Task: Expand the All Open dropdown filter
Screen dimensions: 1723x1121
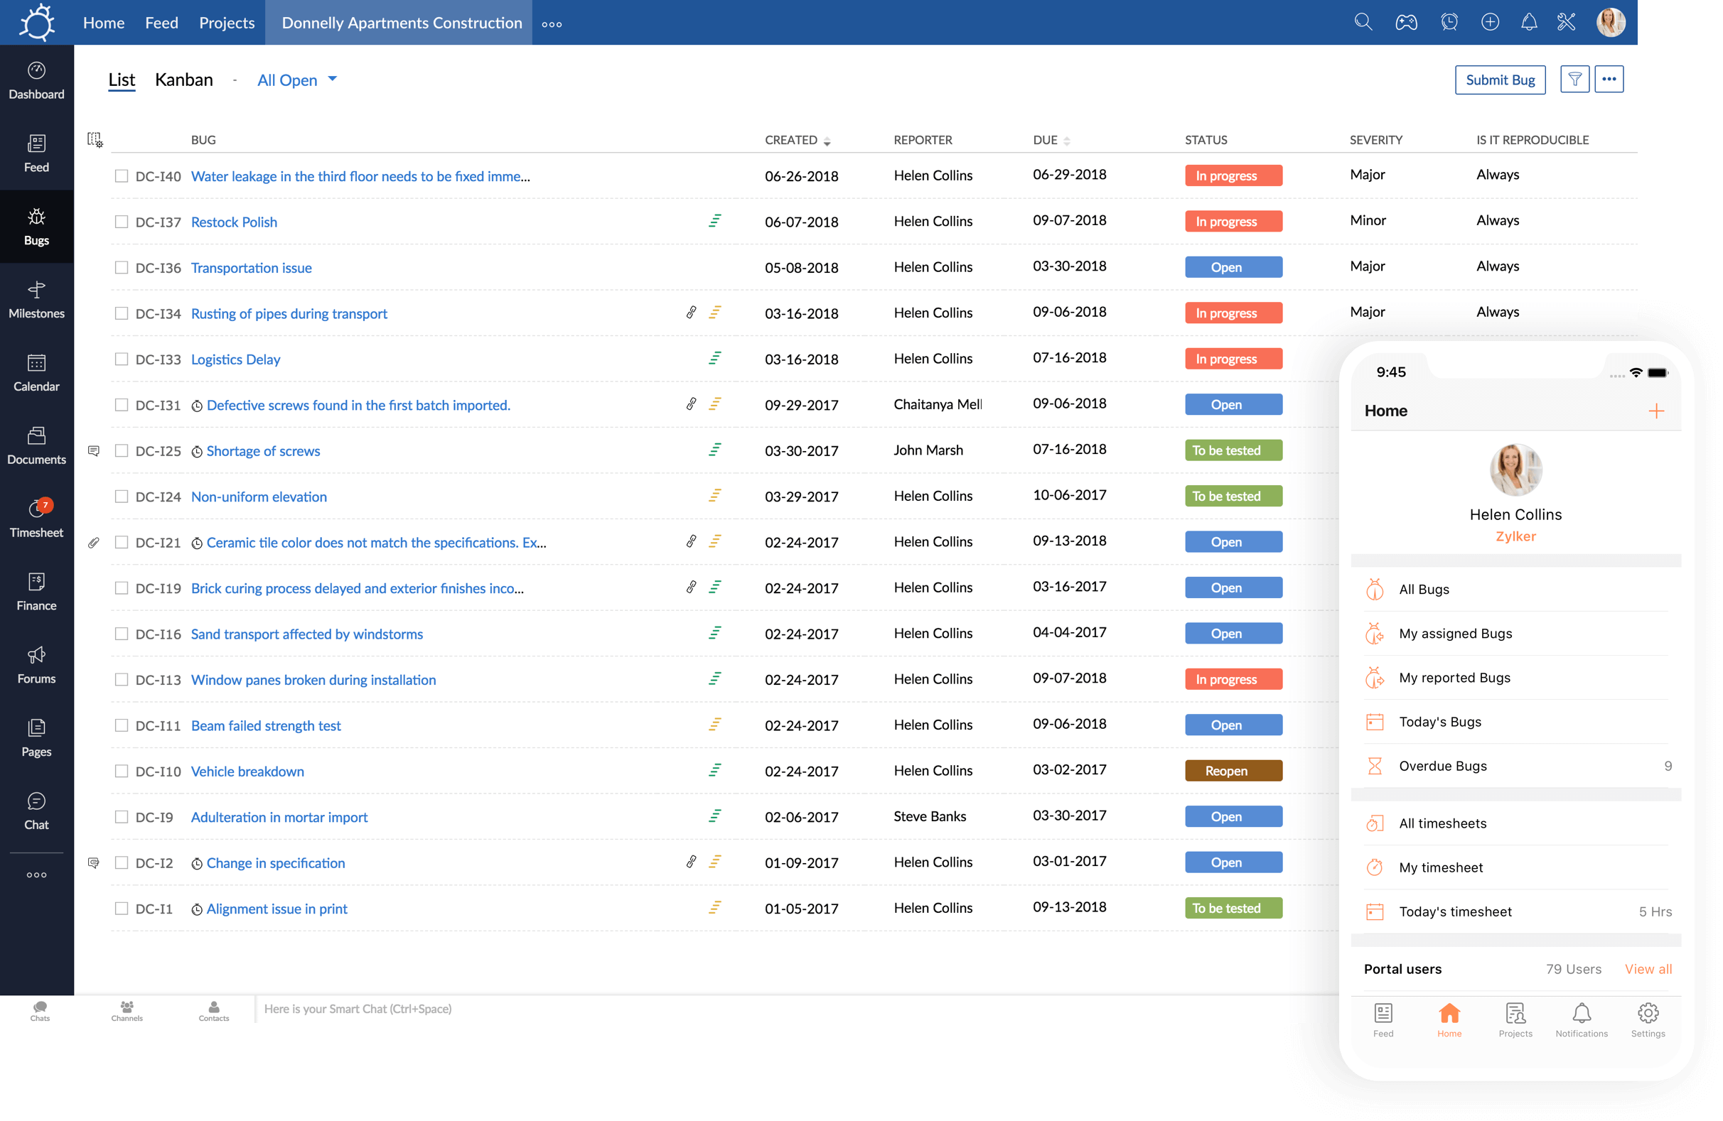Action: pyautogui.click(x=296, y=78)
